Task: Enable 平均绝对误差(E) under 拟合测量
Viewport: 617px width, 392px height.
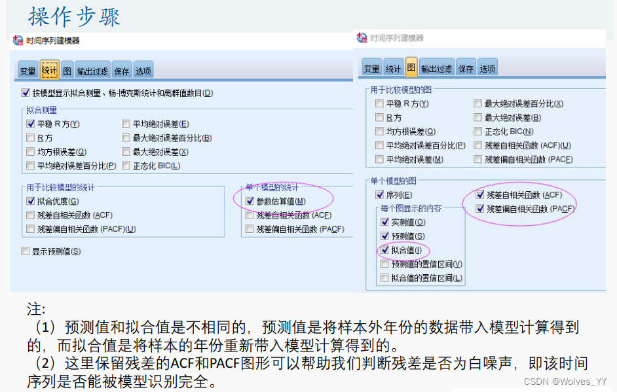Action: click(126, 124)
